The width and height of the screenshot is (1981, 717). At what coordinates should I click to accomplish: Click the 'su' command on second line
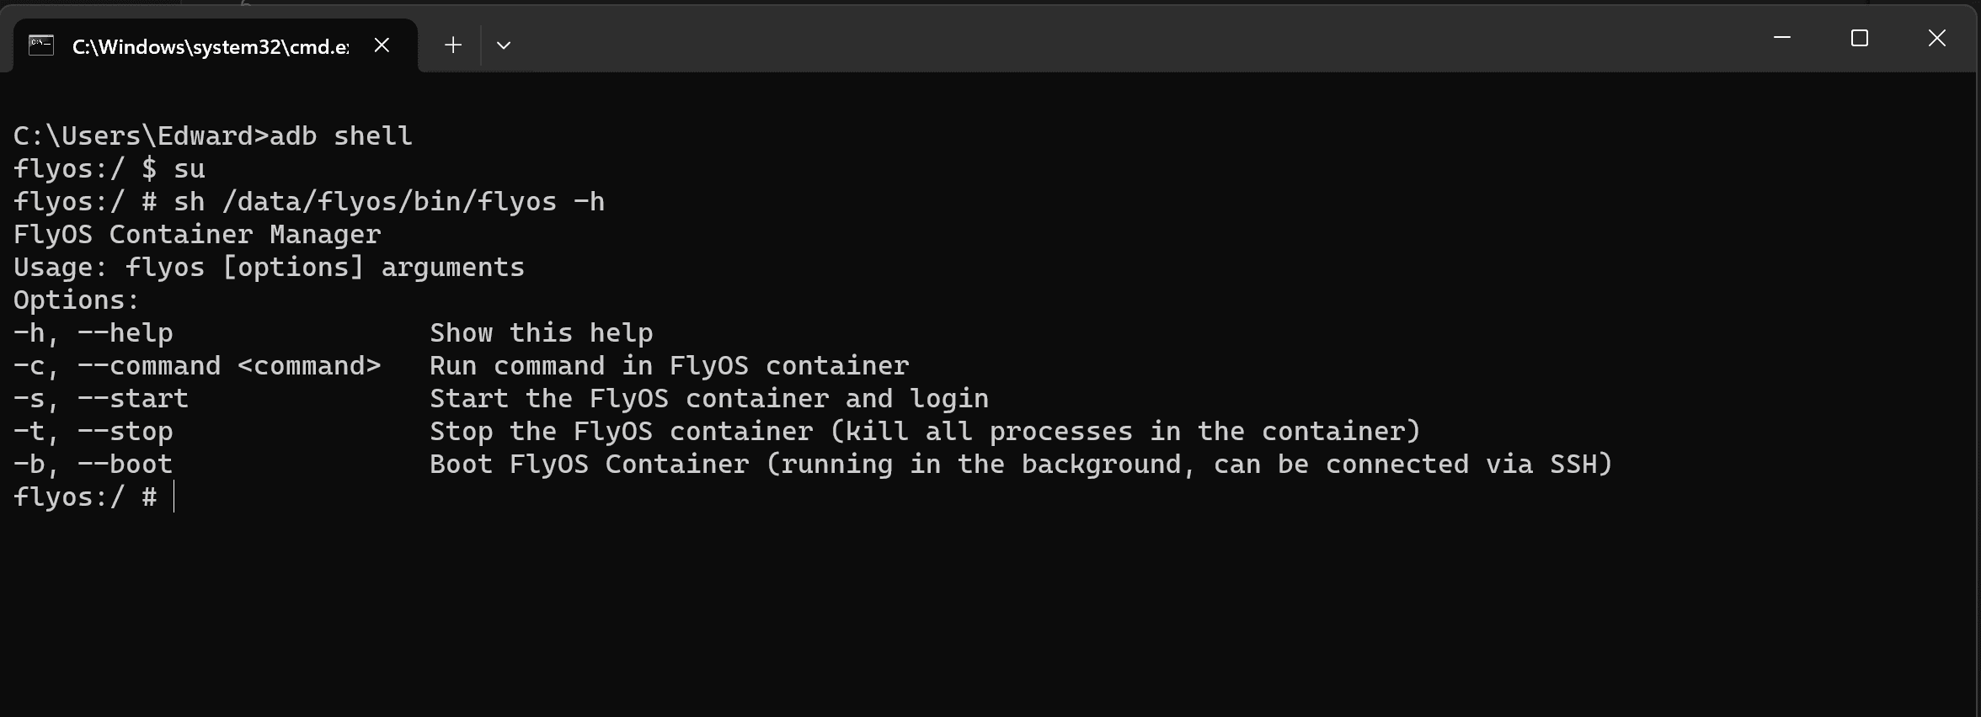[x=190, y=168]
